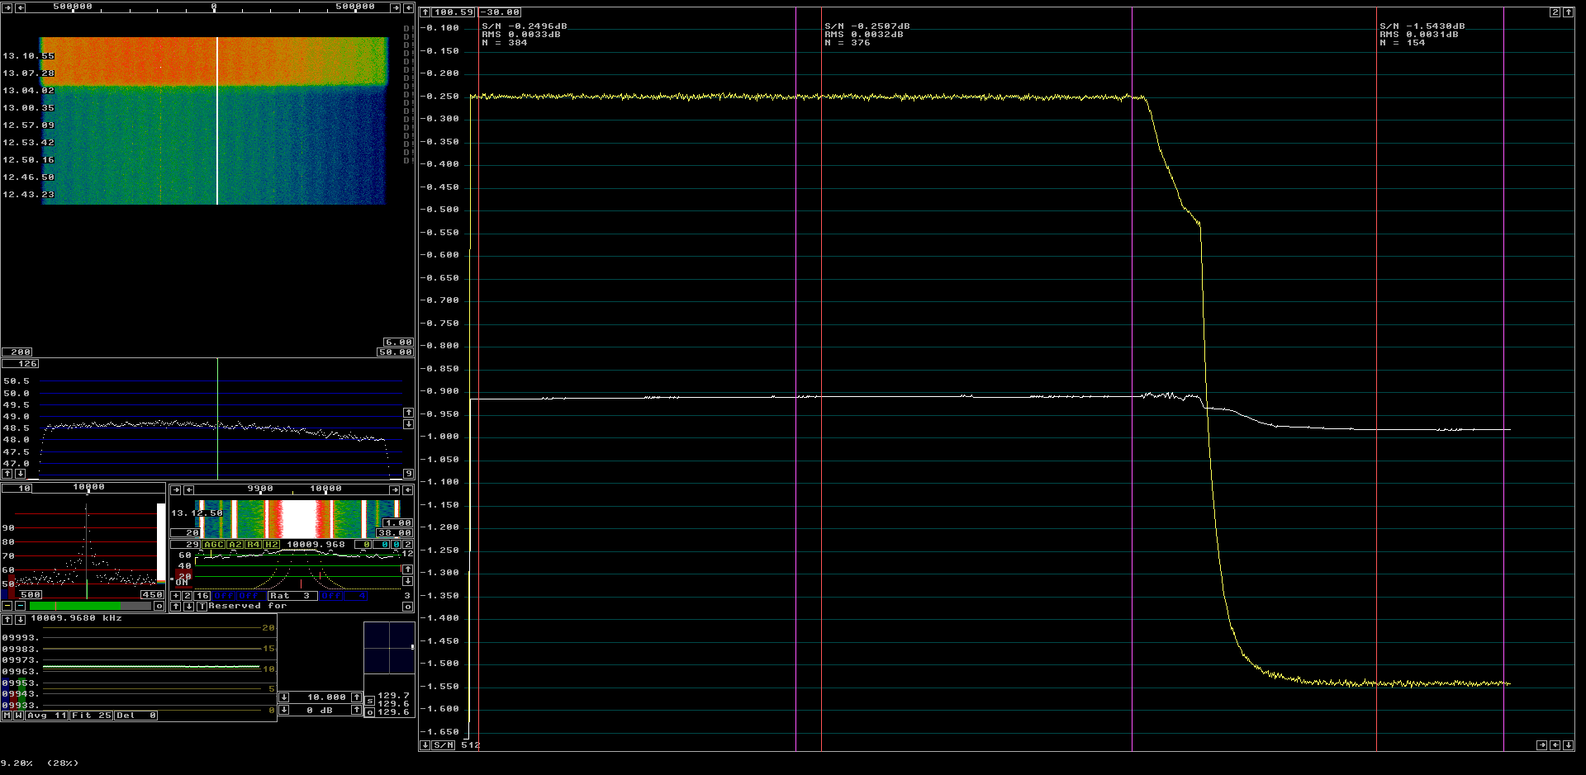Click right arrow left of 9900 baseband scale

pos(176,489)
